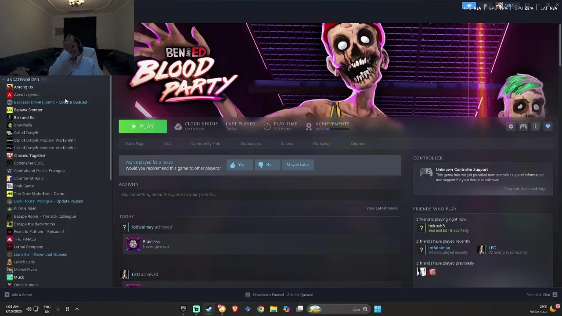The width and height of the screenshot is (562, 316).
Task: Open the Guides tab
Action: click(287, 144)
